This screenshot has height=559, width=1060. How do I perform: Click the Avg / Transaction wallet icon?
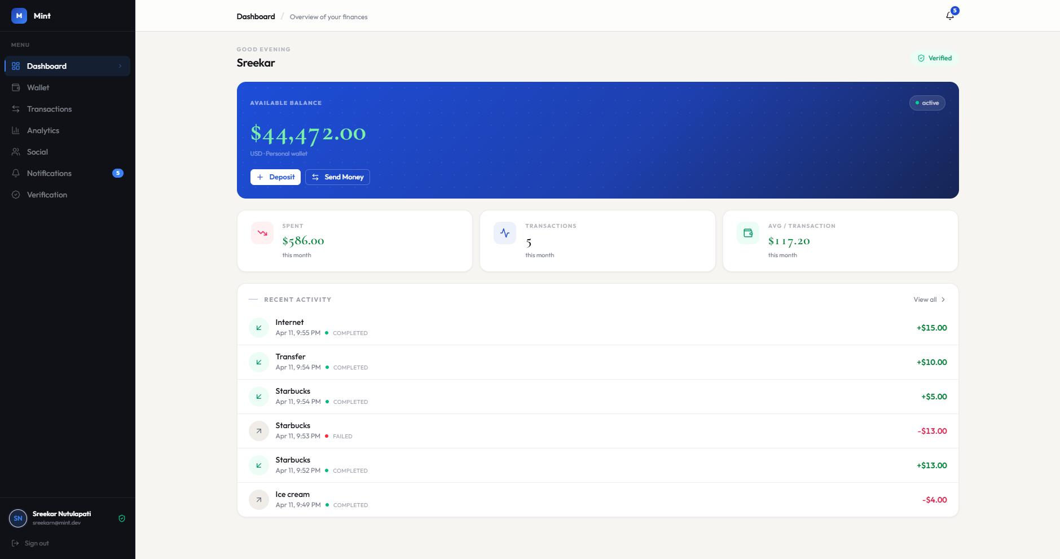tap(748, 233)
